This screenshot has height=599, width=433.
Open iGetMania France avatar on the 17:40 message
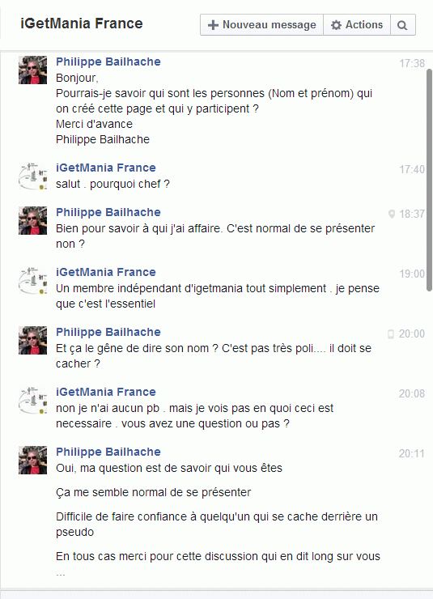click(33, 176)
